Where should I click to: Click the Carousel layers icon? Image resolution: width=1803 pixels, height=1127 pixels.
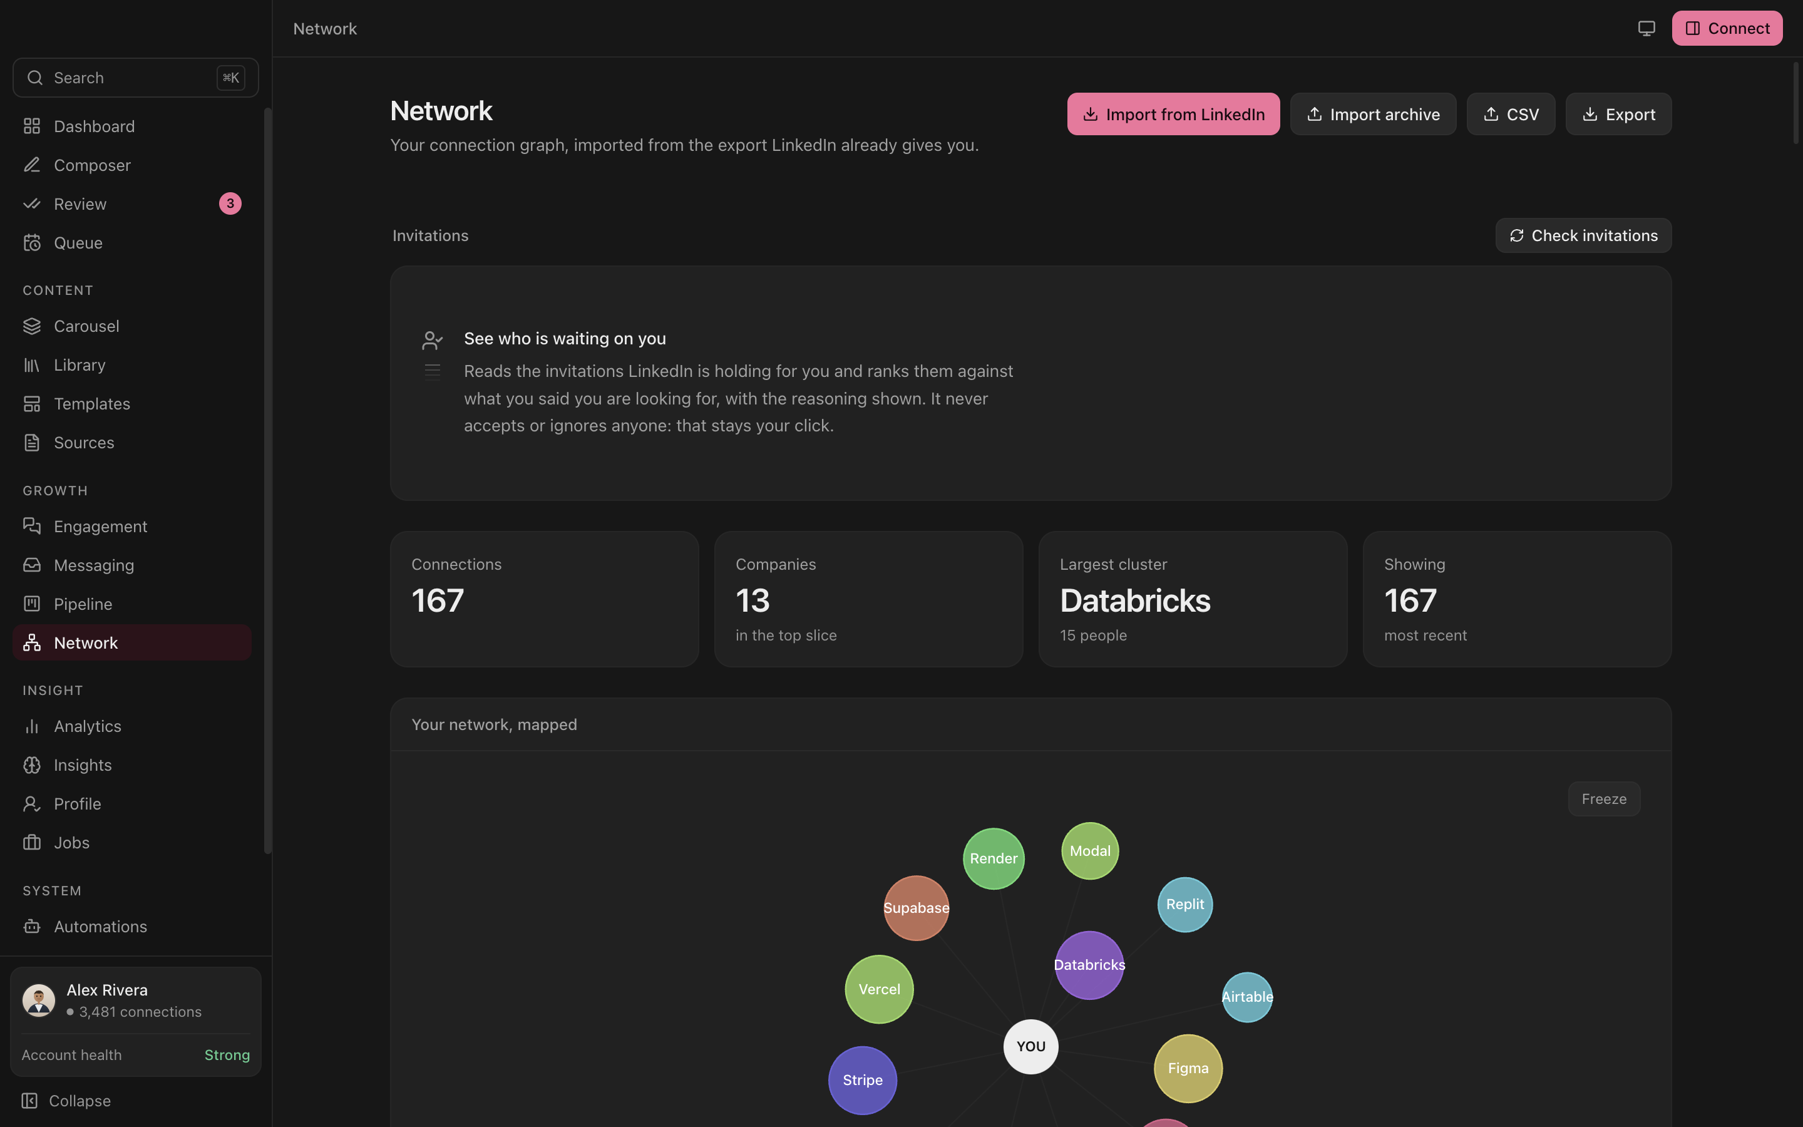(x=31, y=326)
